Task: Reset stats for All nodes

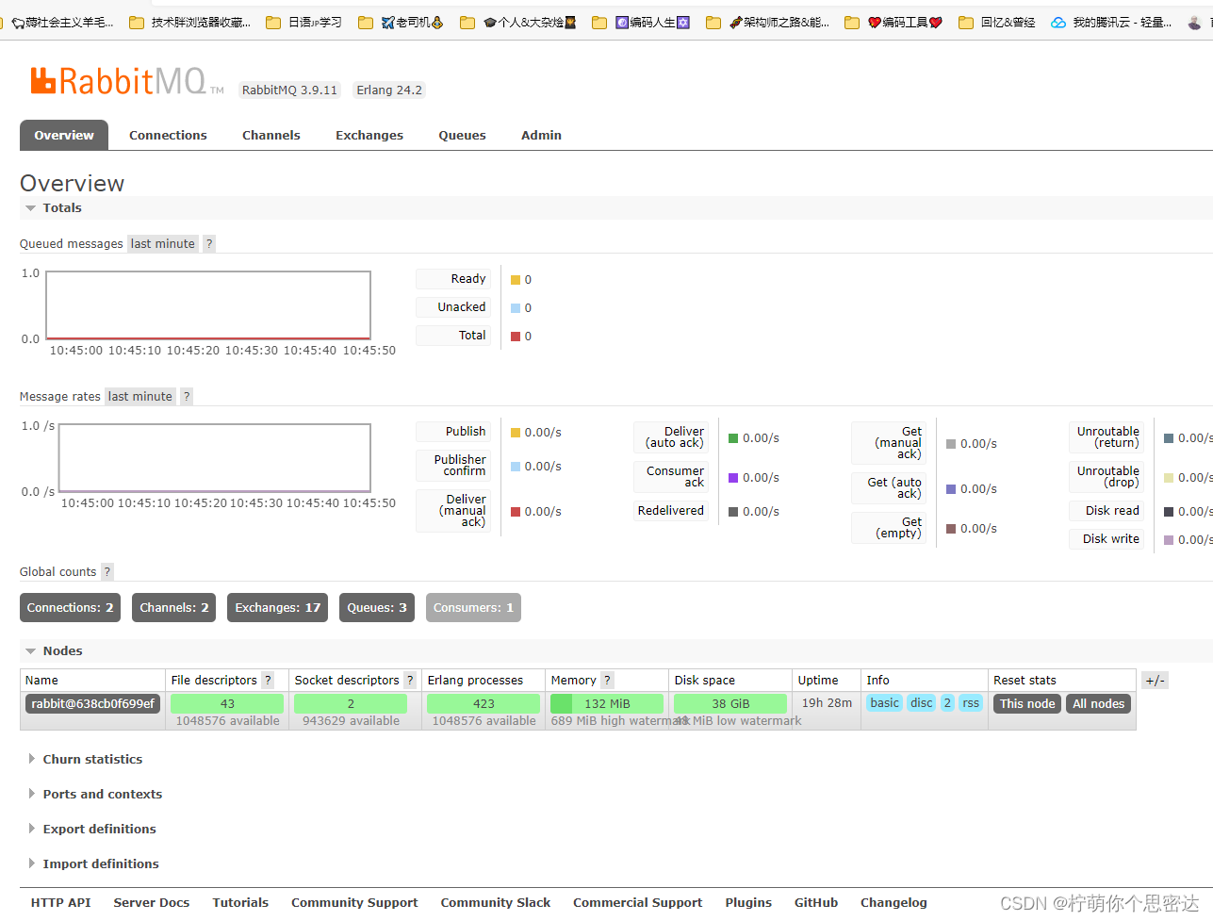Action: [x=1098, y=703]
